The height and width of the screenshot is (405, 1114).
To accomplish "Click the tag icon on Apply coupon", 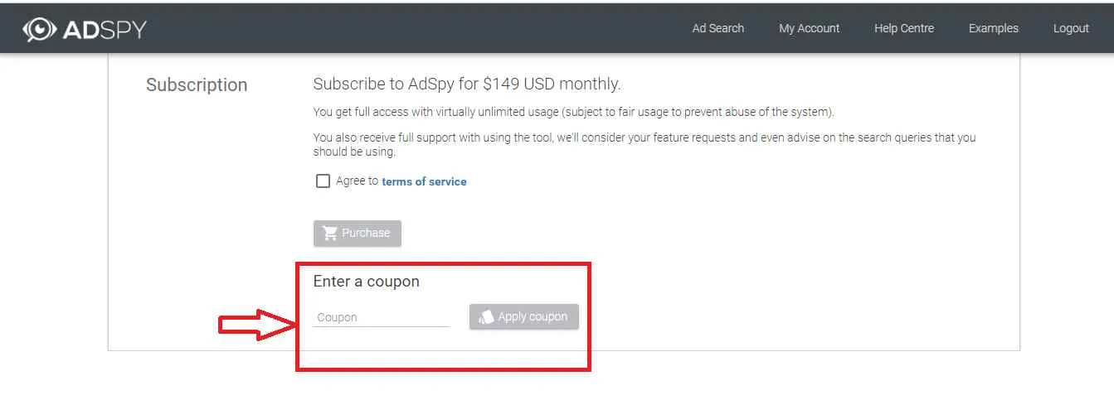I will tap(486, 317).
